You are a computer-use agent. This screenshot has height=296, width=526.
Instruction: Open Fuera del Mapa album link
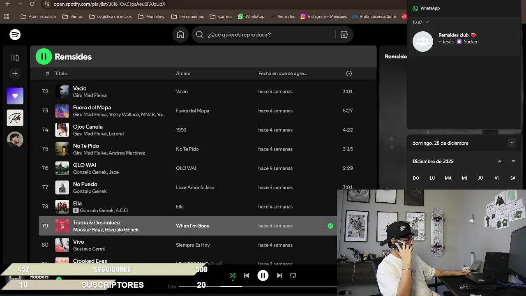click(x=192, y=111)
